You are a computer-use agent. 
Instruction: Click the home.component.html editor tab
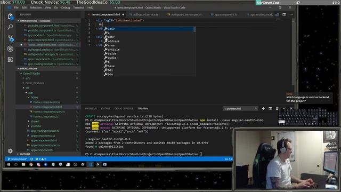coord(105,14)
